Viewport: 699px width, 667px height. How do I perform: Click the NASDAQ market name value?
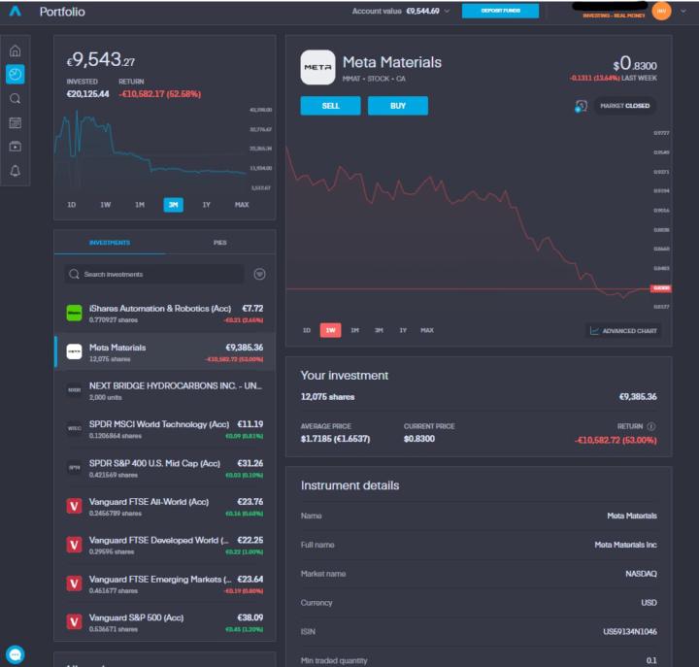coord(641,574)
